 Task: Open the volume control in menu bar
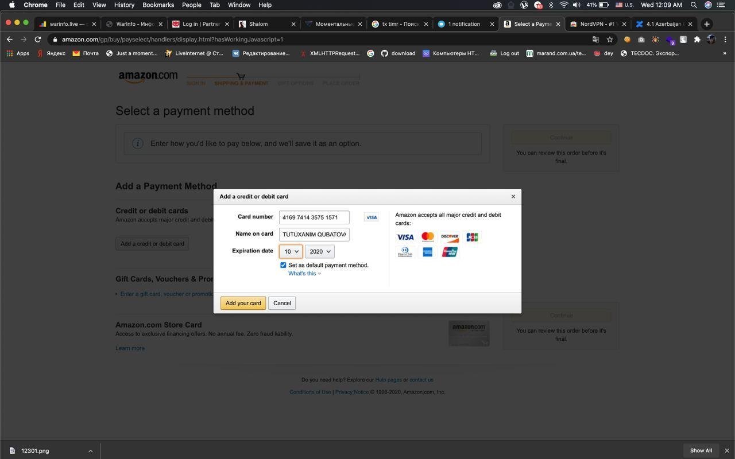click(577, 5)
